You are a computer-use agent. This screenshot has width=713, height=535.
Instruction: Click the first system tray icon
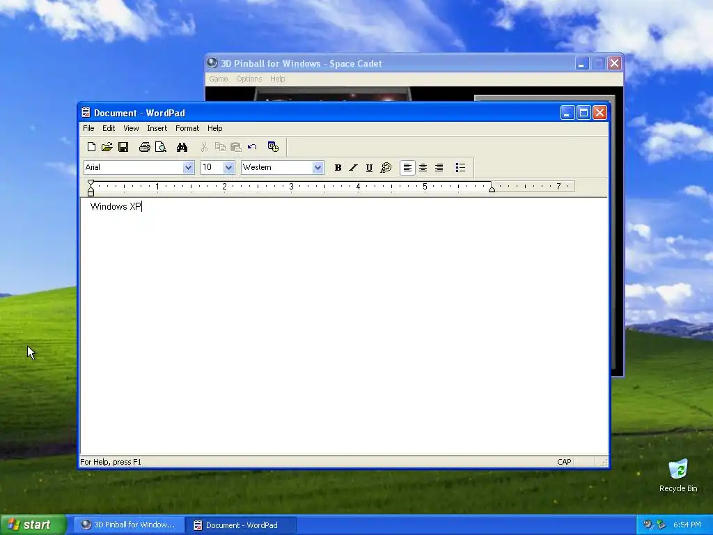coord(648,525)
